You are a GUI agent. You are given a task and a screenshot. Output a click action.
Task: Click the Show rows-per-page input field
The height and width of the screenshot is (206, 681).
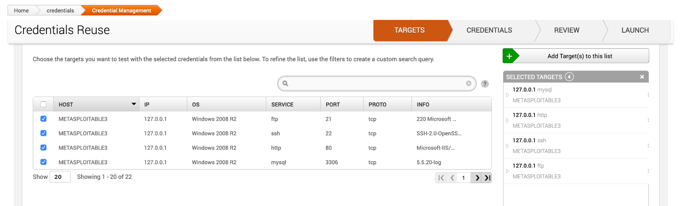pos(60,177)
